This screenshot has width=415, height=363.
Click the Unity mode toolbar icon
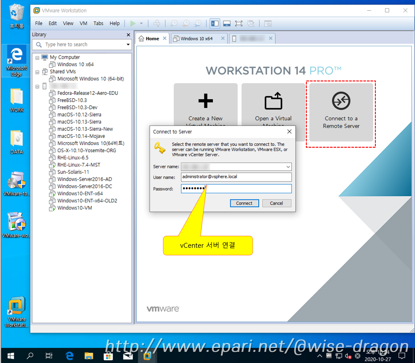click(x=251, y=24)
